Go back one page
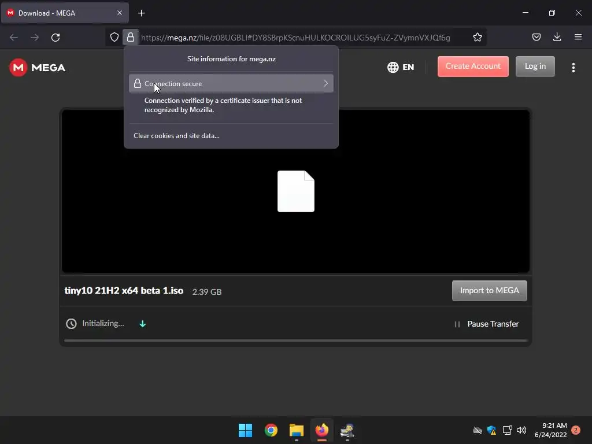The image size is (592, 444). [x=14, y=38]
